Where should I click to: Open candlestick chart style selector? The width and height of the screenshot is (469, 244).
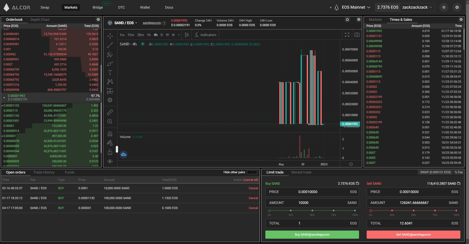(x=187, y=35)
